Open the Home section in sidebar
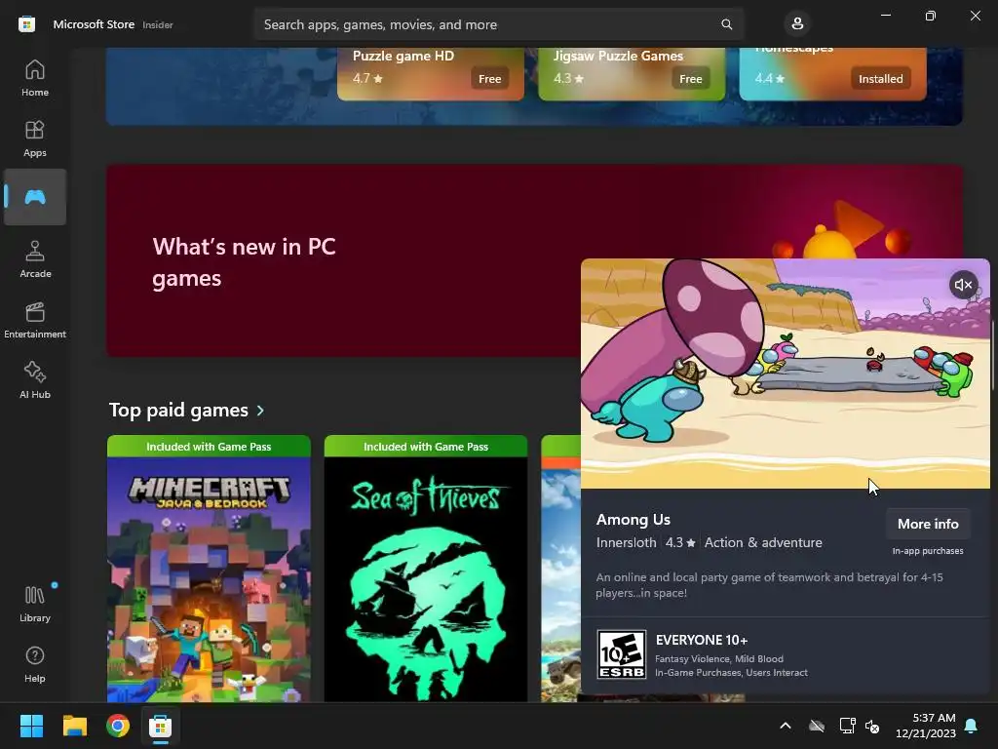Viewport: 998px width, 749px height. pyautogui.click(x=35, y=78)
